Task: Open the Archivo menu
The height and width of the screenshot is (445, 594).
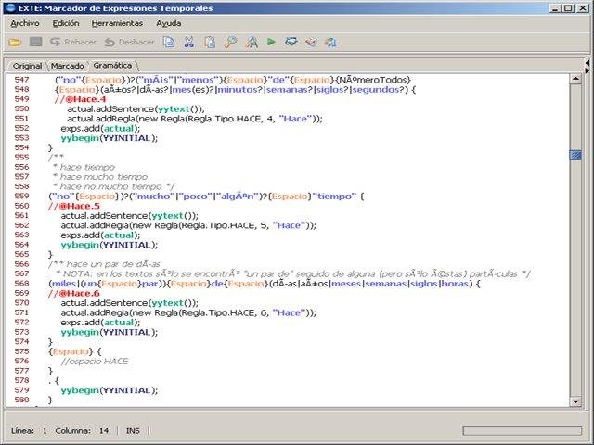Action: (x=25, y=22)
